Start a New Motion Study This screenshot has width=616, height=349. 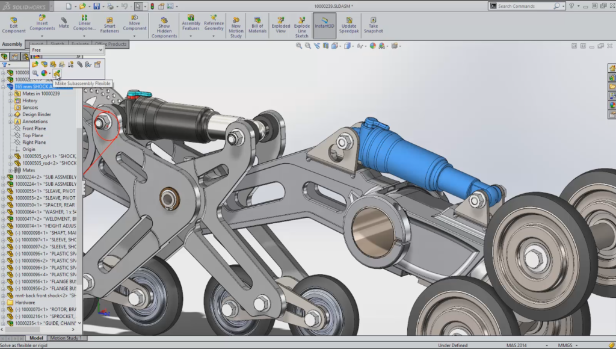236,27
